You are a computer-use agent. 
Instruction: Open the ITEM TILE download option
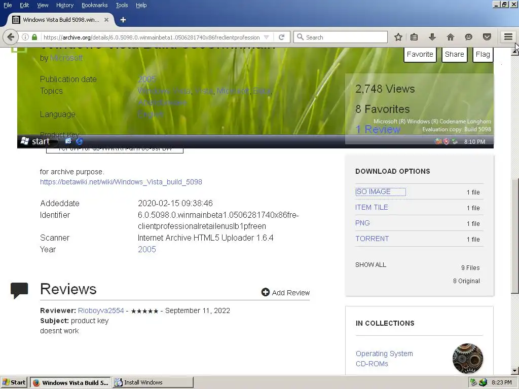pyautogui.click(x=372, y=207)
